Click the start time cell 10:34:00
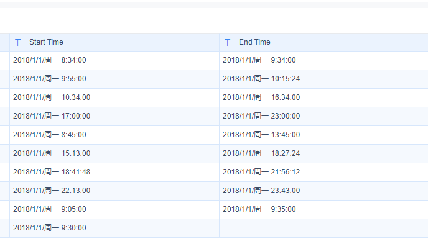 click(52, 97)
